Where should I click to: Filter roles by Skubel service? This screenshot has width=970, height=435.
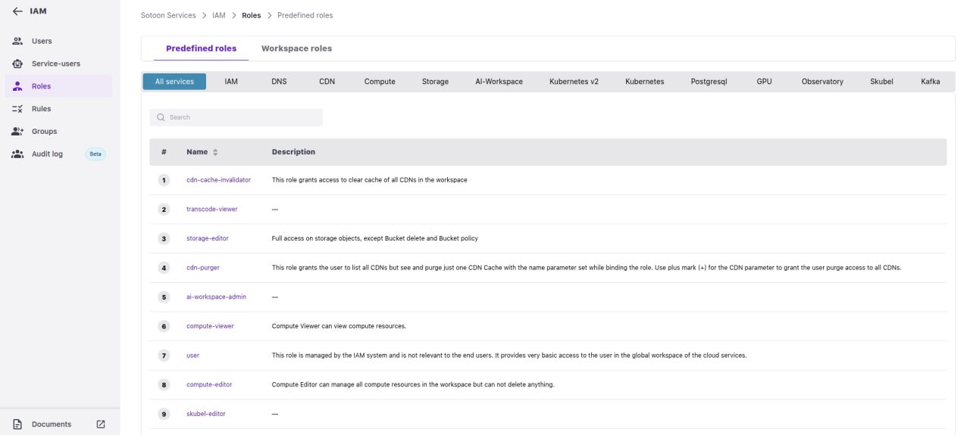click(x=881, y=82)
